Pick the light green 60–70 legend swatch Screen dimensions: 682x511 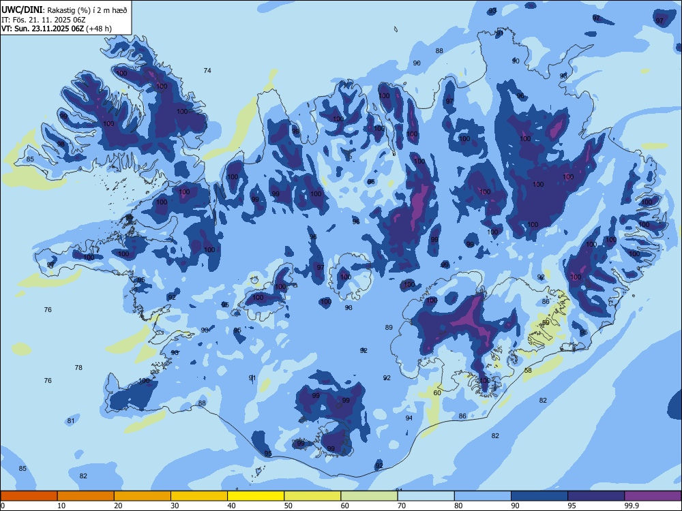click(x=369, y=496)
